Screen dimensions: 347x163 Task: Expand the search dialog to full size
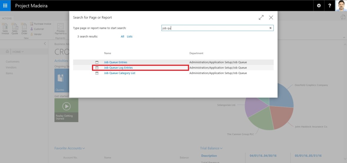coord(261,18)
